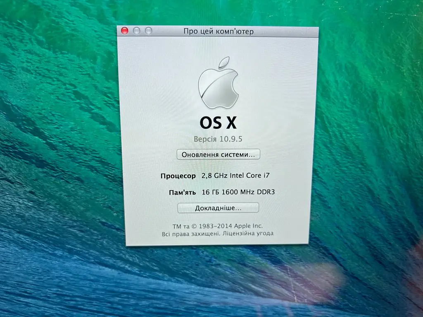Click the Оновлення системи… button
423x317 pixels.
tap(218, 154)
